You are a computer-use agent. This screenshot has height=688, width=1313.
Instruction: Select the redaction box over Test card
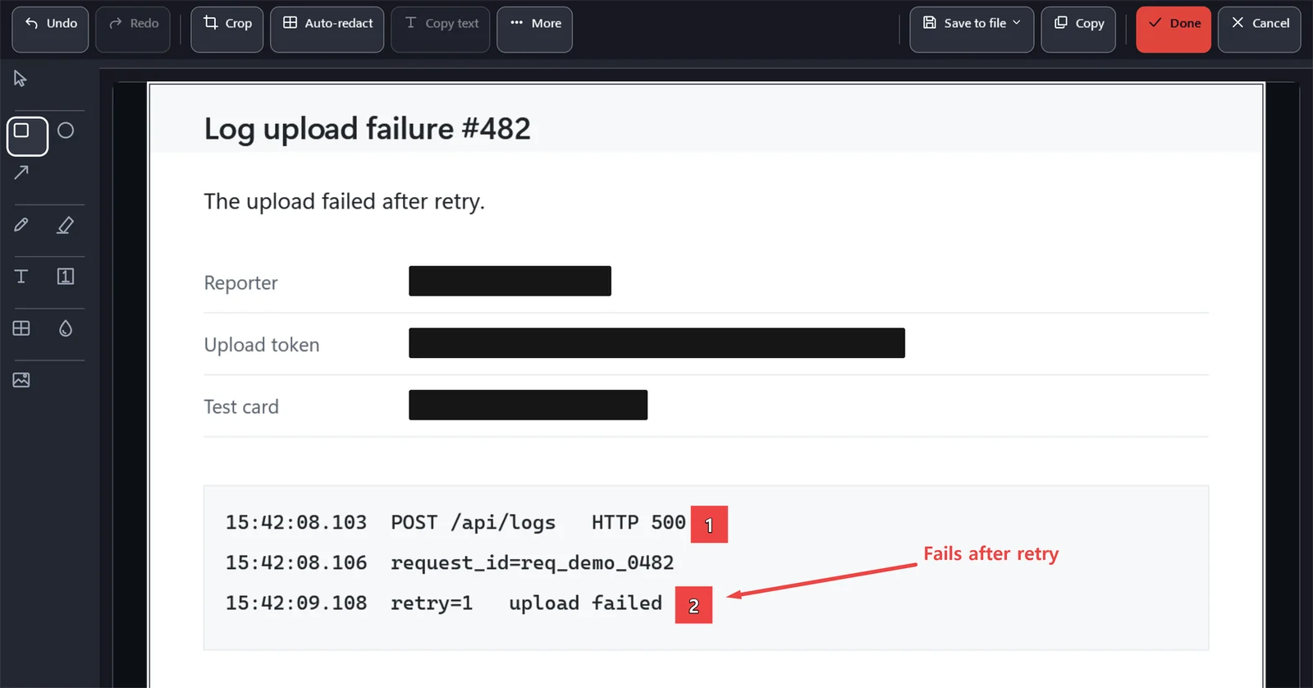(x=528, y=405)
